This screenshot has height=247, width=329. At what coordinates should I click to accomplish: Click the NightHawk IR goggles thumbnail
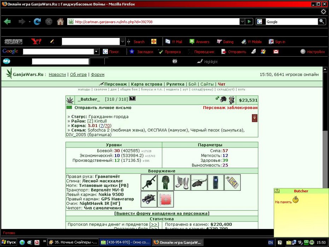[x=149, y=199]
